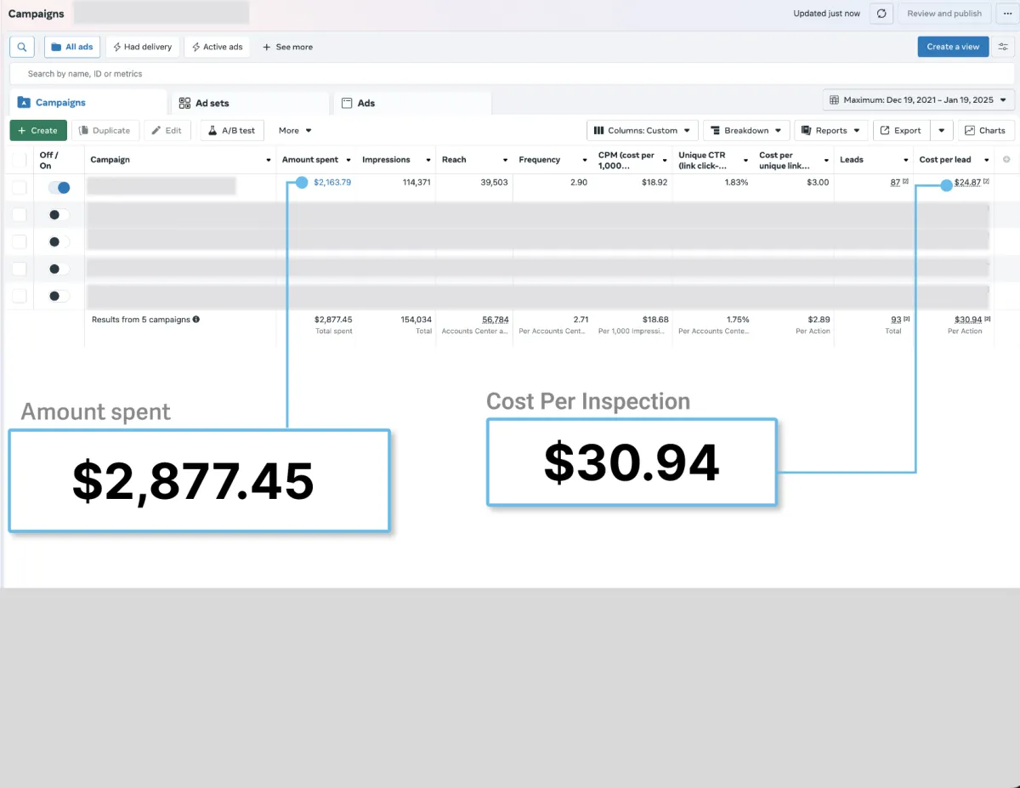Click the Cost per unique link column header
Screen dimensions: 1020x788
click(x=785, y=161)
